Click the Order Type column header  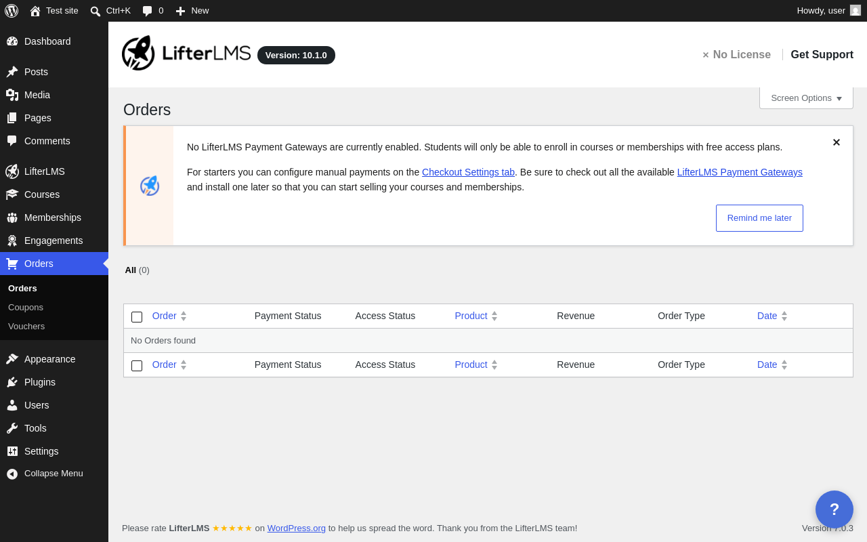coord(681,316)
